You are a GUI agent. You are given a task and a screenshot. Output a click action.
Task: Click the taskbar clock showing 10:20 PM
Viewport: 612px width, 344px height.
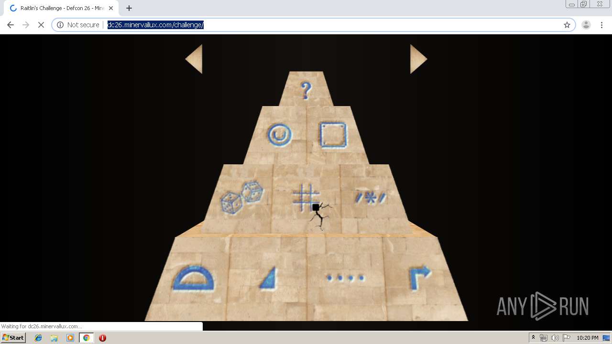588,338
